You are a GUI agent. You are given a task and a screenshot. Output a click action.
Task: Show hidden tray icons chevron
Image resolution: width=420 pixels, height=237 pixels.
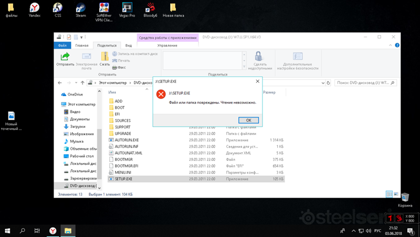353,231
